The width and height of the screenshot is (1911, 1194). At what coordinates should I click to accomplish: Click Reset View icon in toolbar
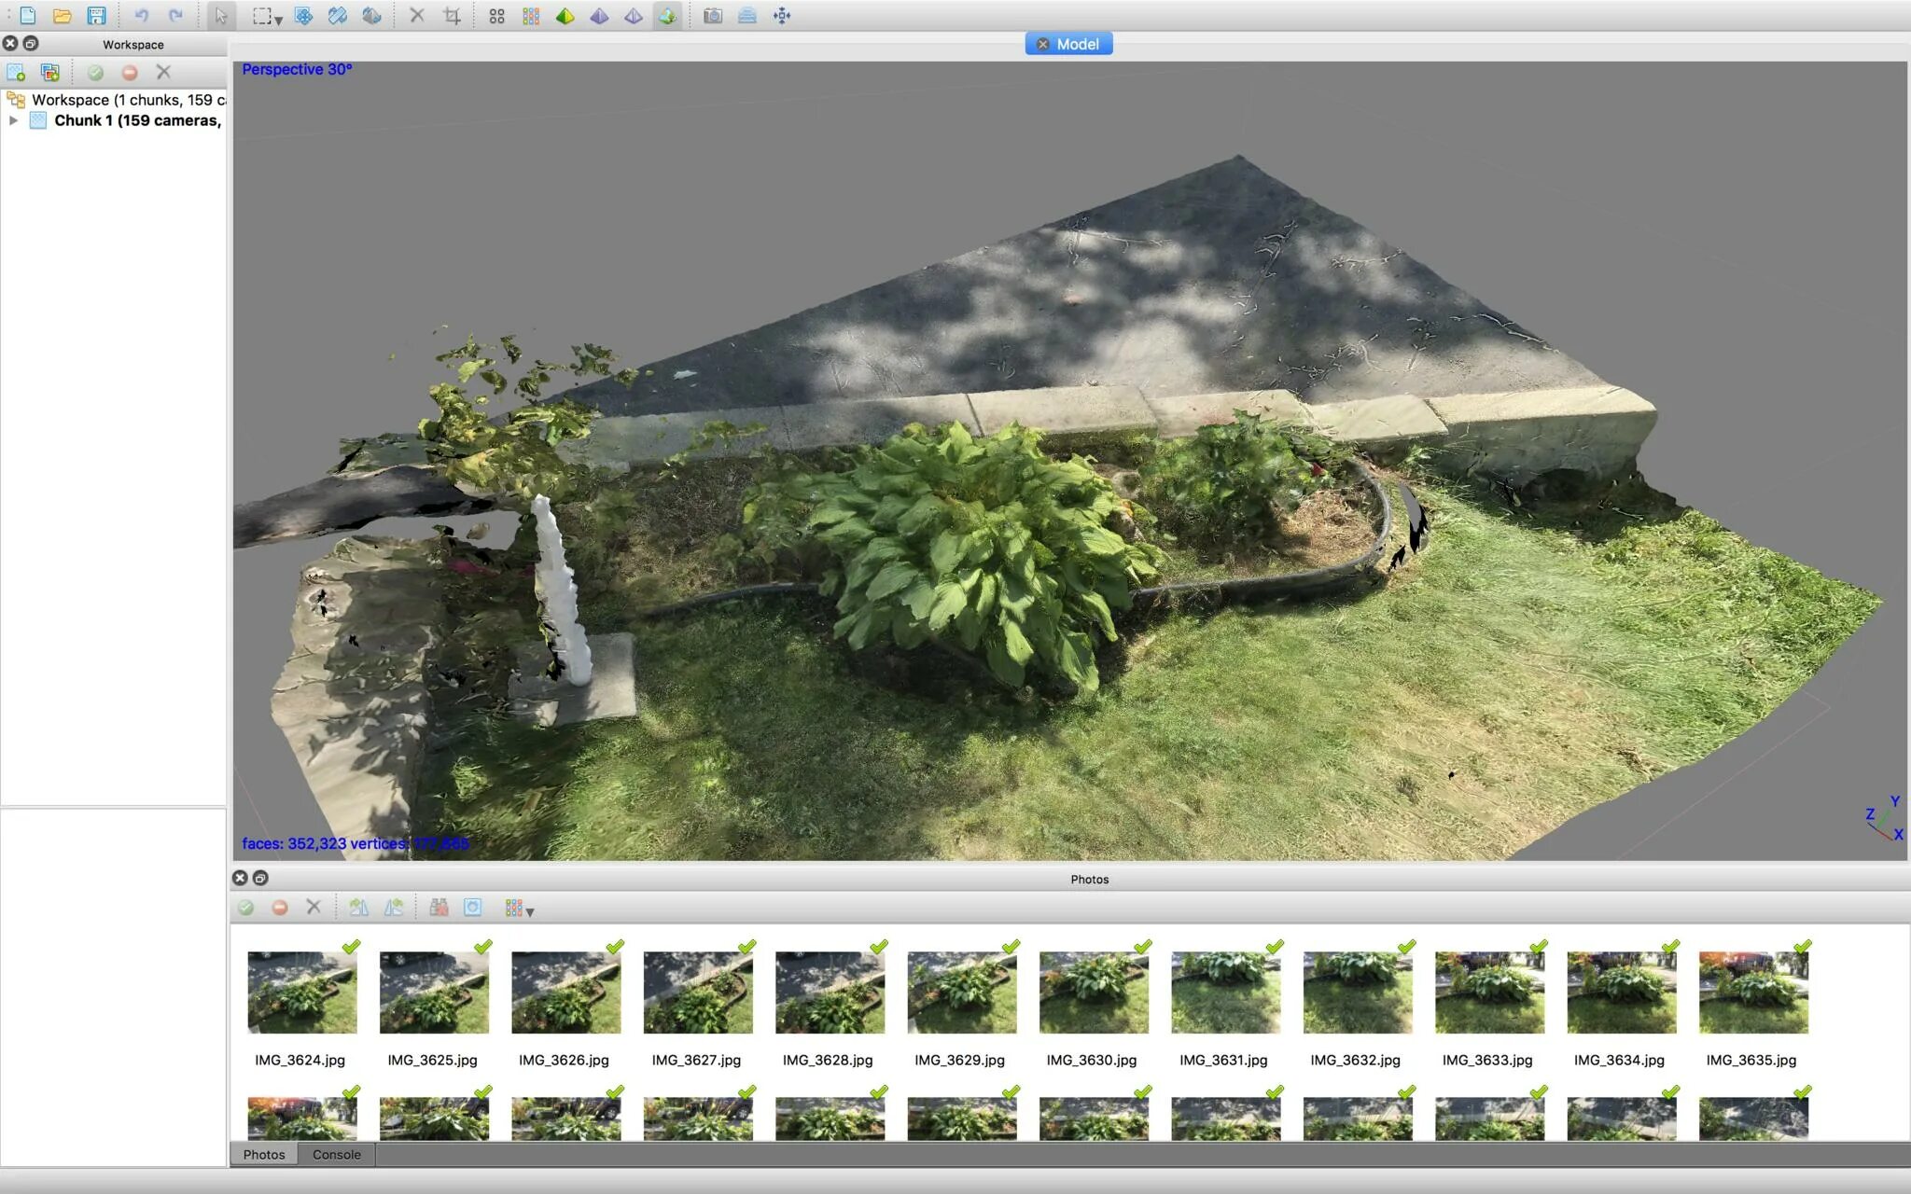pyautogui.click(x=782, y=16)
